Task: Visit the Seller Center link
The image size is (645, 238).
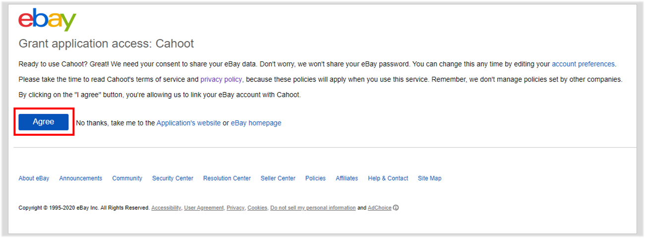Action: pos(278,178)
